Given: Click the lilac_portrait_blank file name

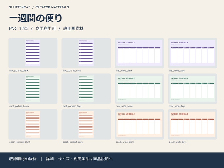Looking at the screenshot, I should pos(19,70).
